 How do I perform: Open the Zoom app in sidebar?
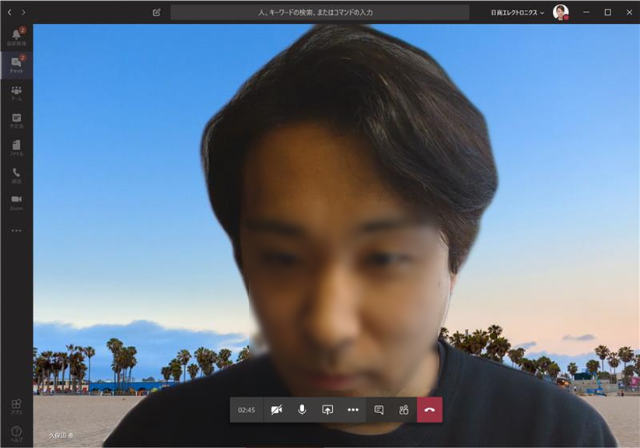16,202
